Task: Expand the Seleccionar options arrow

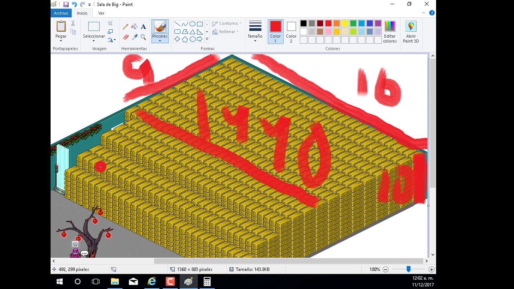Action: (94, 41)
